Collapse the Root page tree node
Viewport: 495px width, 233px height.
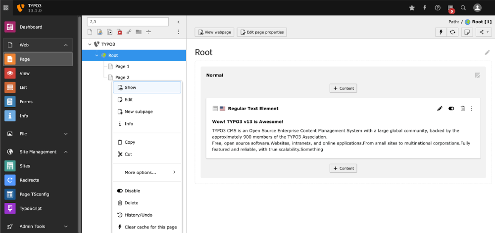tap(97, 55)
